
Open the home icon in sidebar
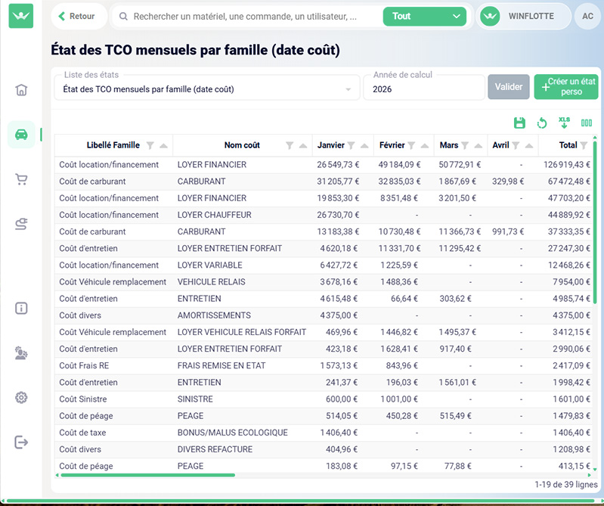pos(21,90)
